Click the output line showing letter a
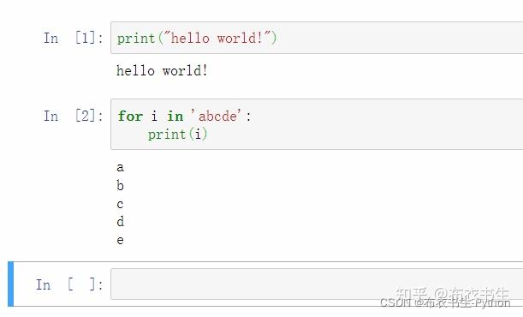 (x=121, y=167)
